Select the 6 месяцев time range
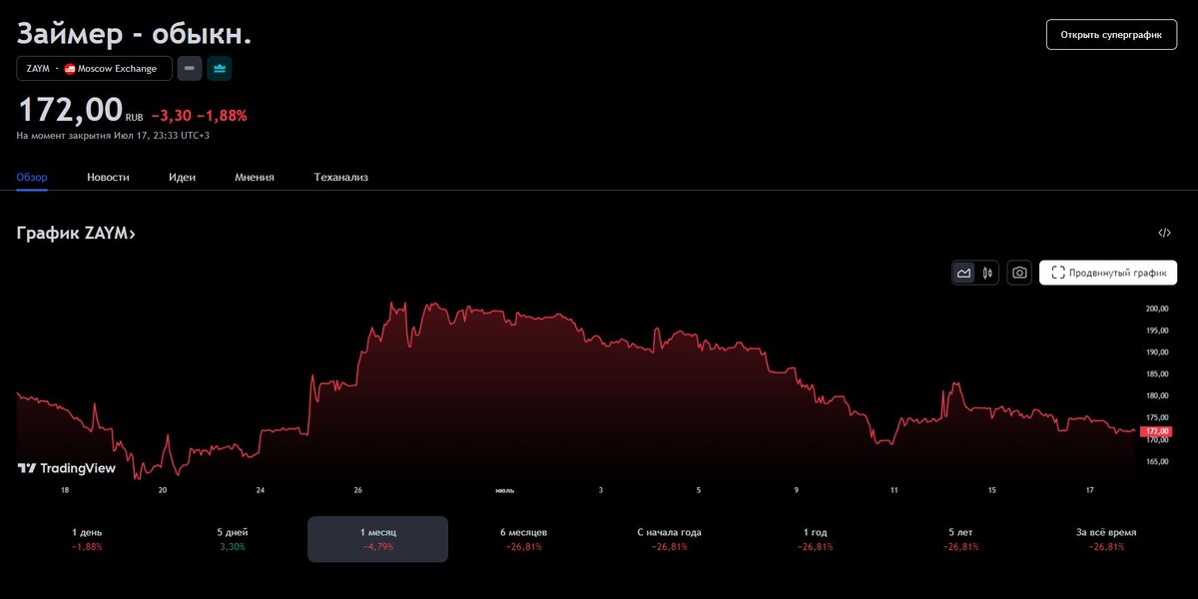This screenshot has width=1198, height=599. [x=523, y=539]
